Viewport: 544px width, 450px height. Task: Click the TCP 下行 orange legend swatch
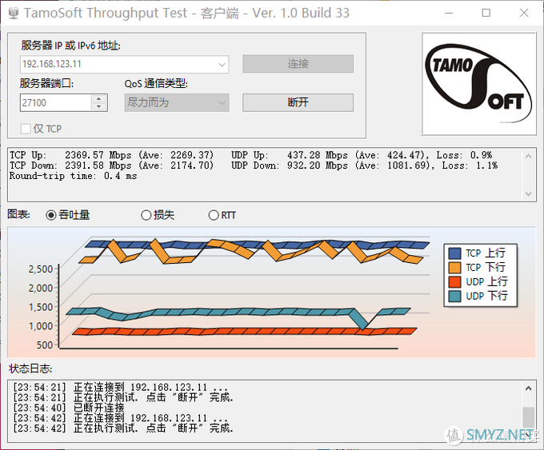click(x=454, y=268)
